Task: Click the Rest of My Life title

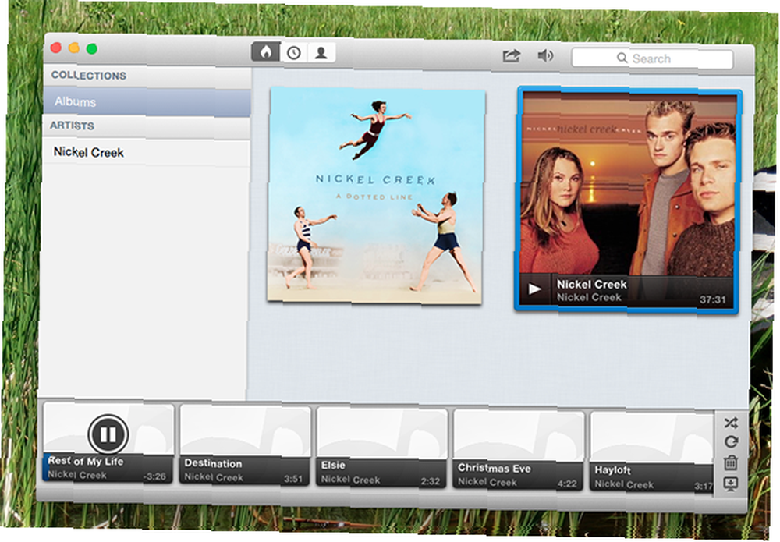Action: (86, 461)
